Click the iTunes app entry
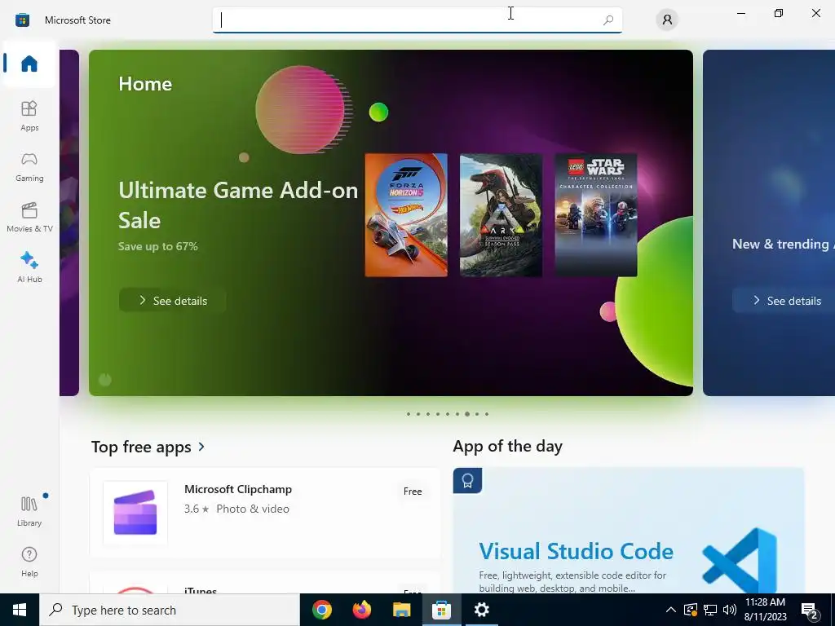This screenshot has width=835, height=626. tap(265, 583)
